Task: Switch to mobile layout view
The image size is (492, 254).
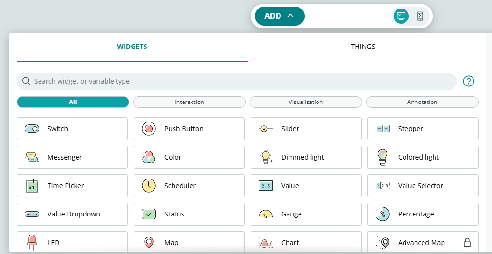Action: [x=420, y=16]
